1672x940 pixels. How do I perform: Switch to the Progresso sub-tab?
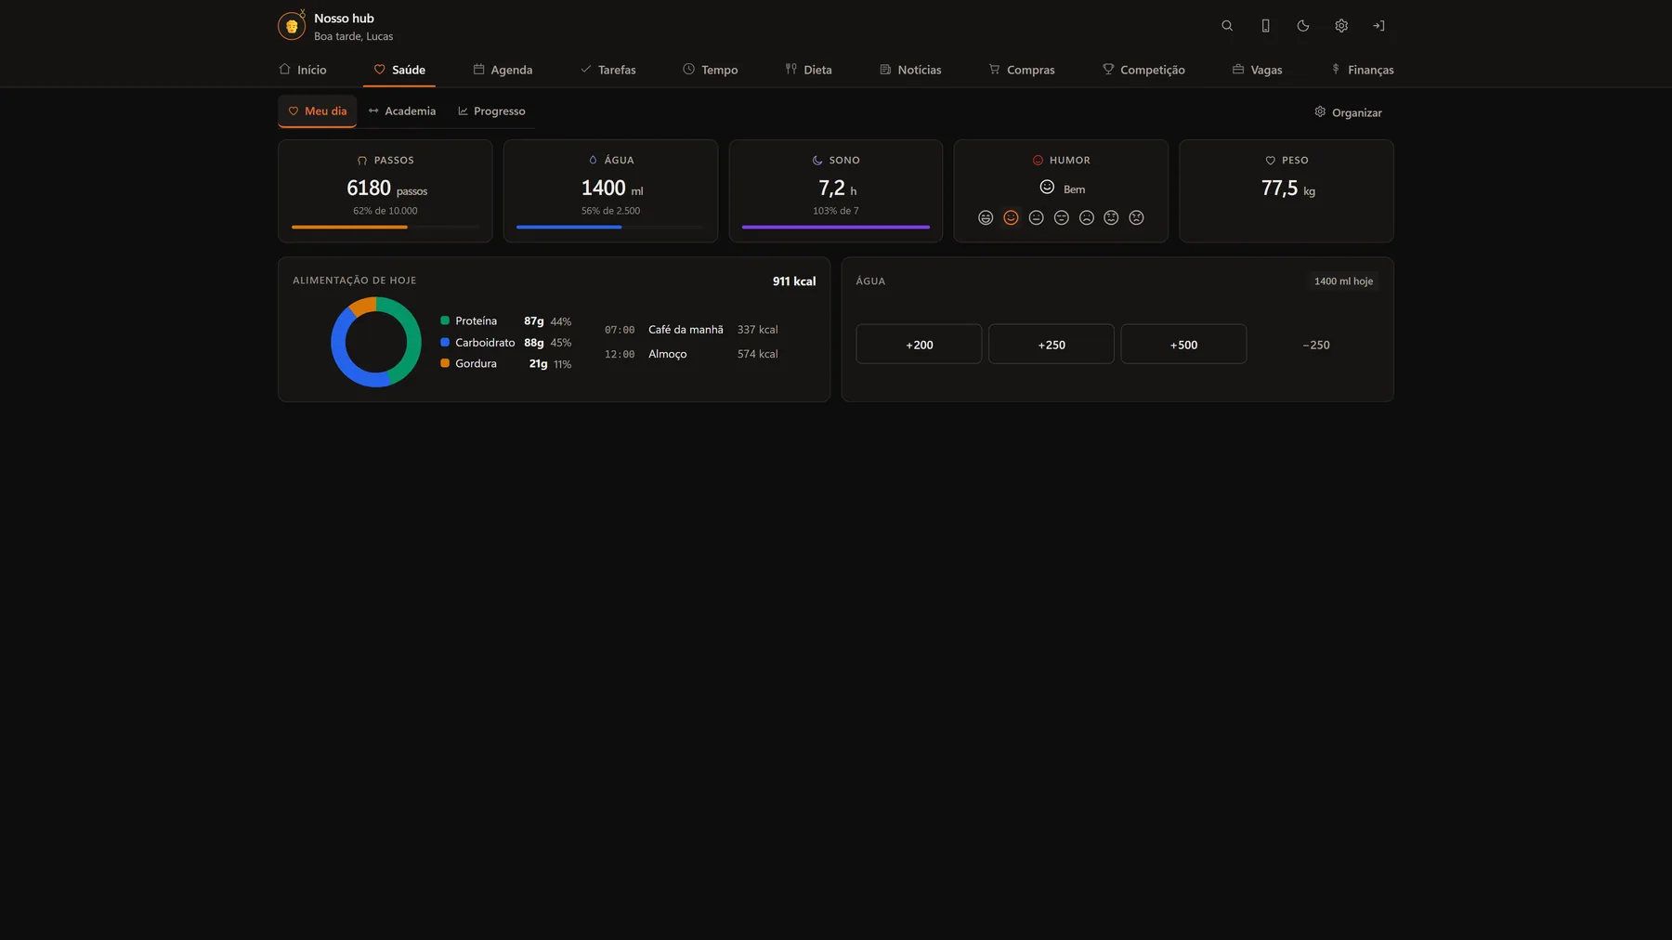pos(491,111)
